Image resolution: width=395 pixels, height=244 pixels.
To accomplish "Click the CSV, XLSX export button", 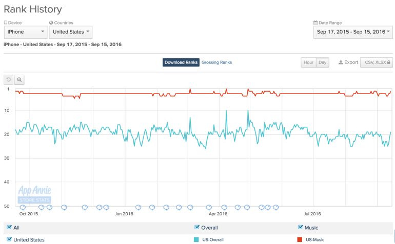I will tap(377, 62).
